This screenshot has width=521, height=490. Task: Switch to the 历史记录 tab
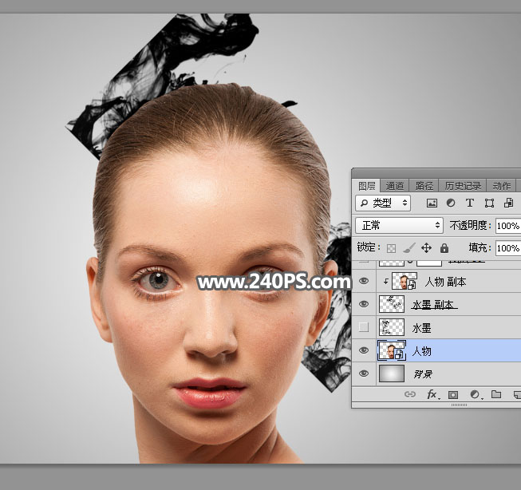click(x=463, y=185)
